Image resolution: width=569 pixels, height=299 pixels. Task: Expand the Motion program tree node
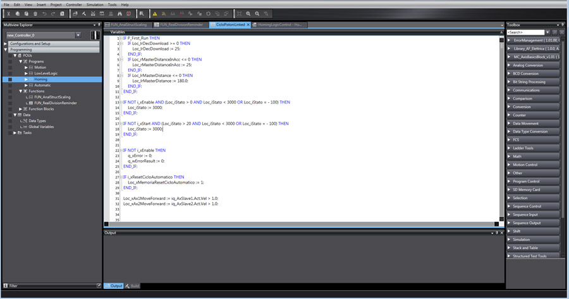click(x=26, y=67)
